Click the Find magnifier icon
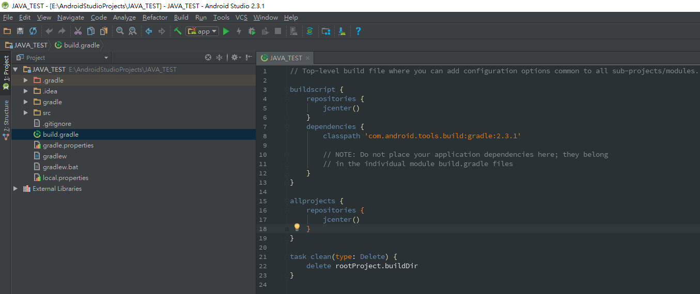 coord(120,31)
